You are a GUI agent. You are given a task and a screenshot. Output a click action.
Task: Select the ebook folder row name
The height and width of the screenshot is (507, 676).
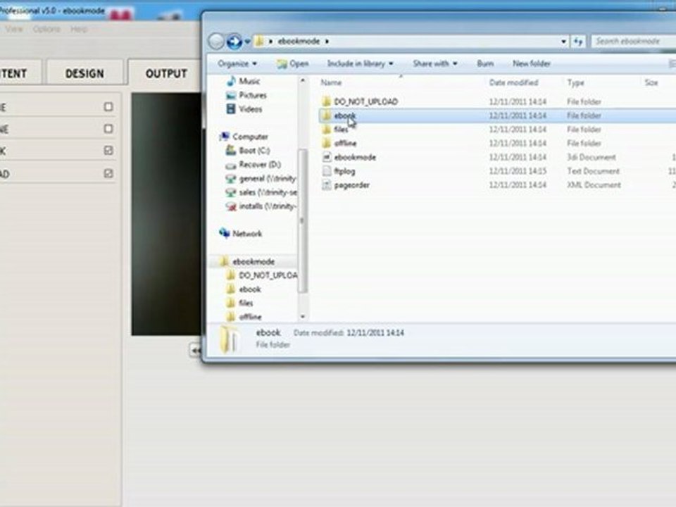tap(345, 115)
